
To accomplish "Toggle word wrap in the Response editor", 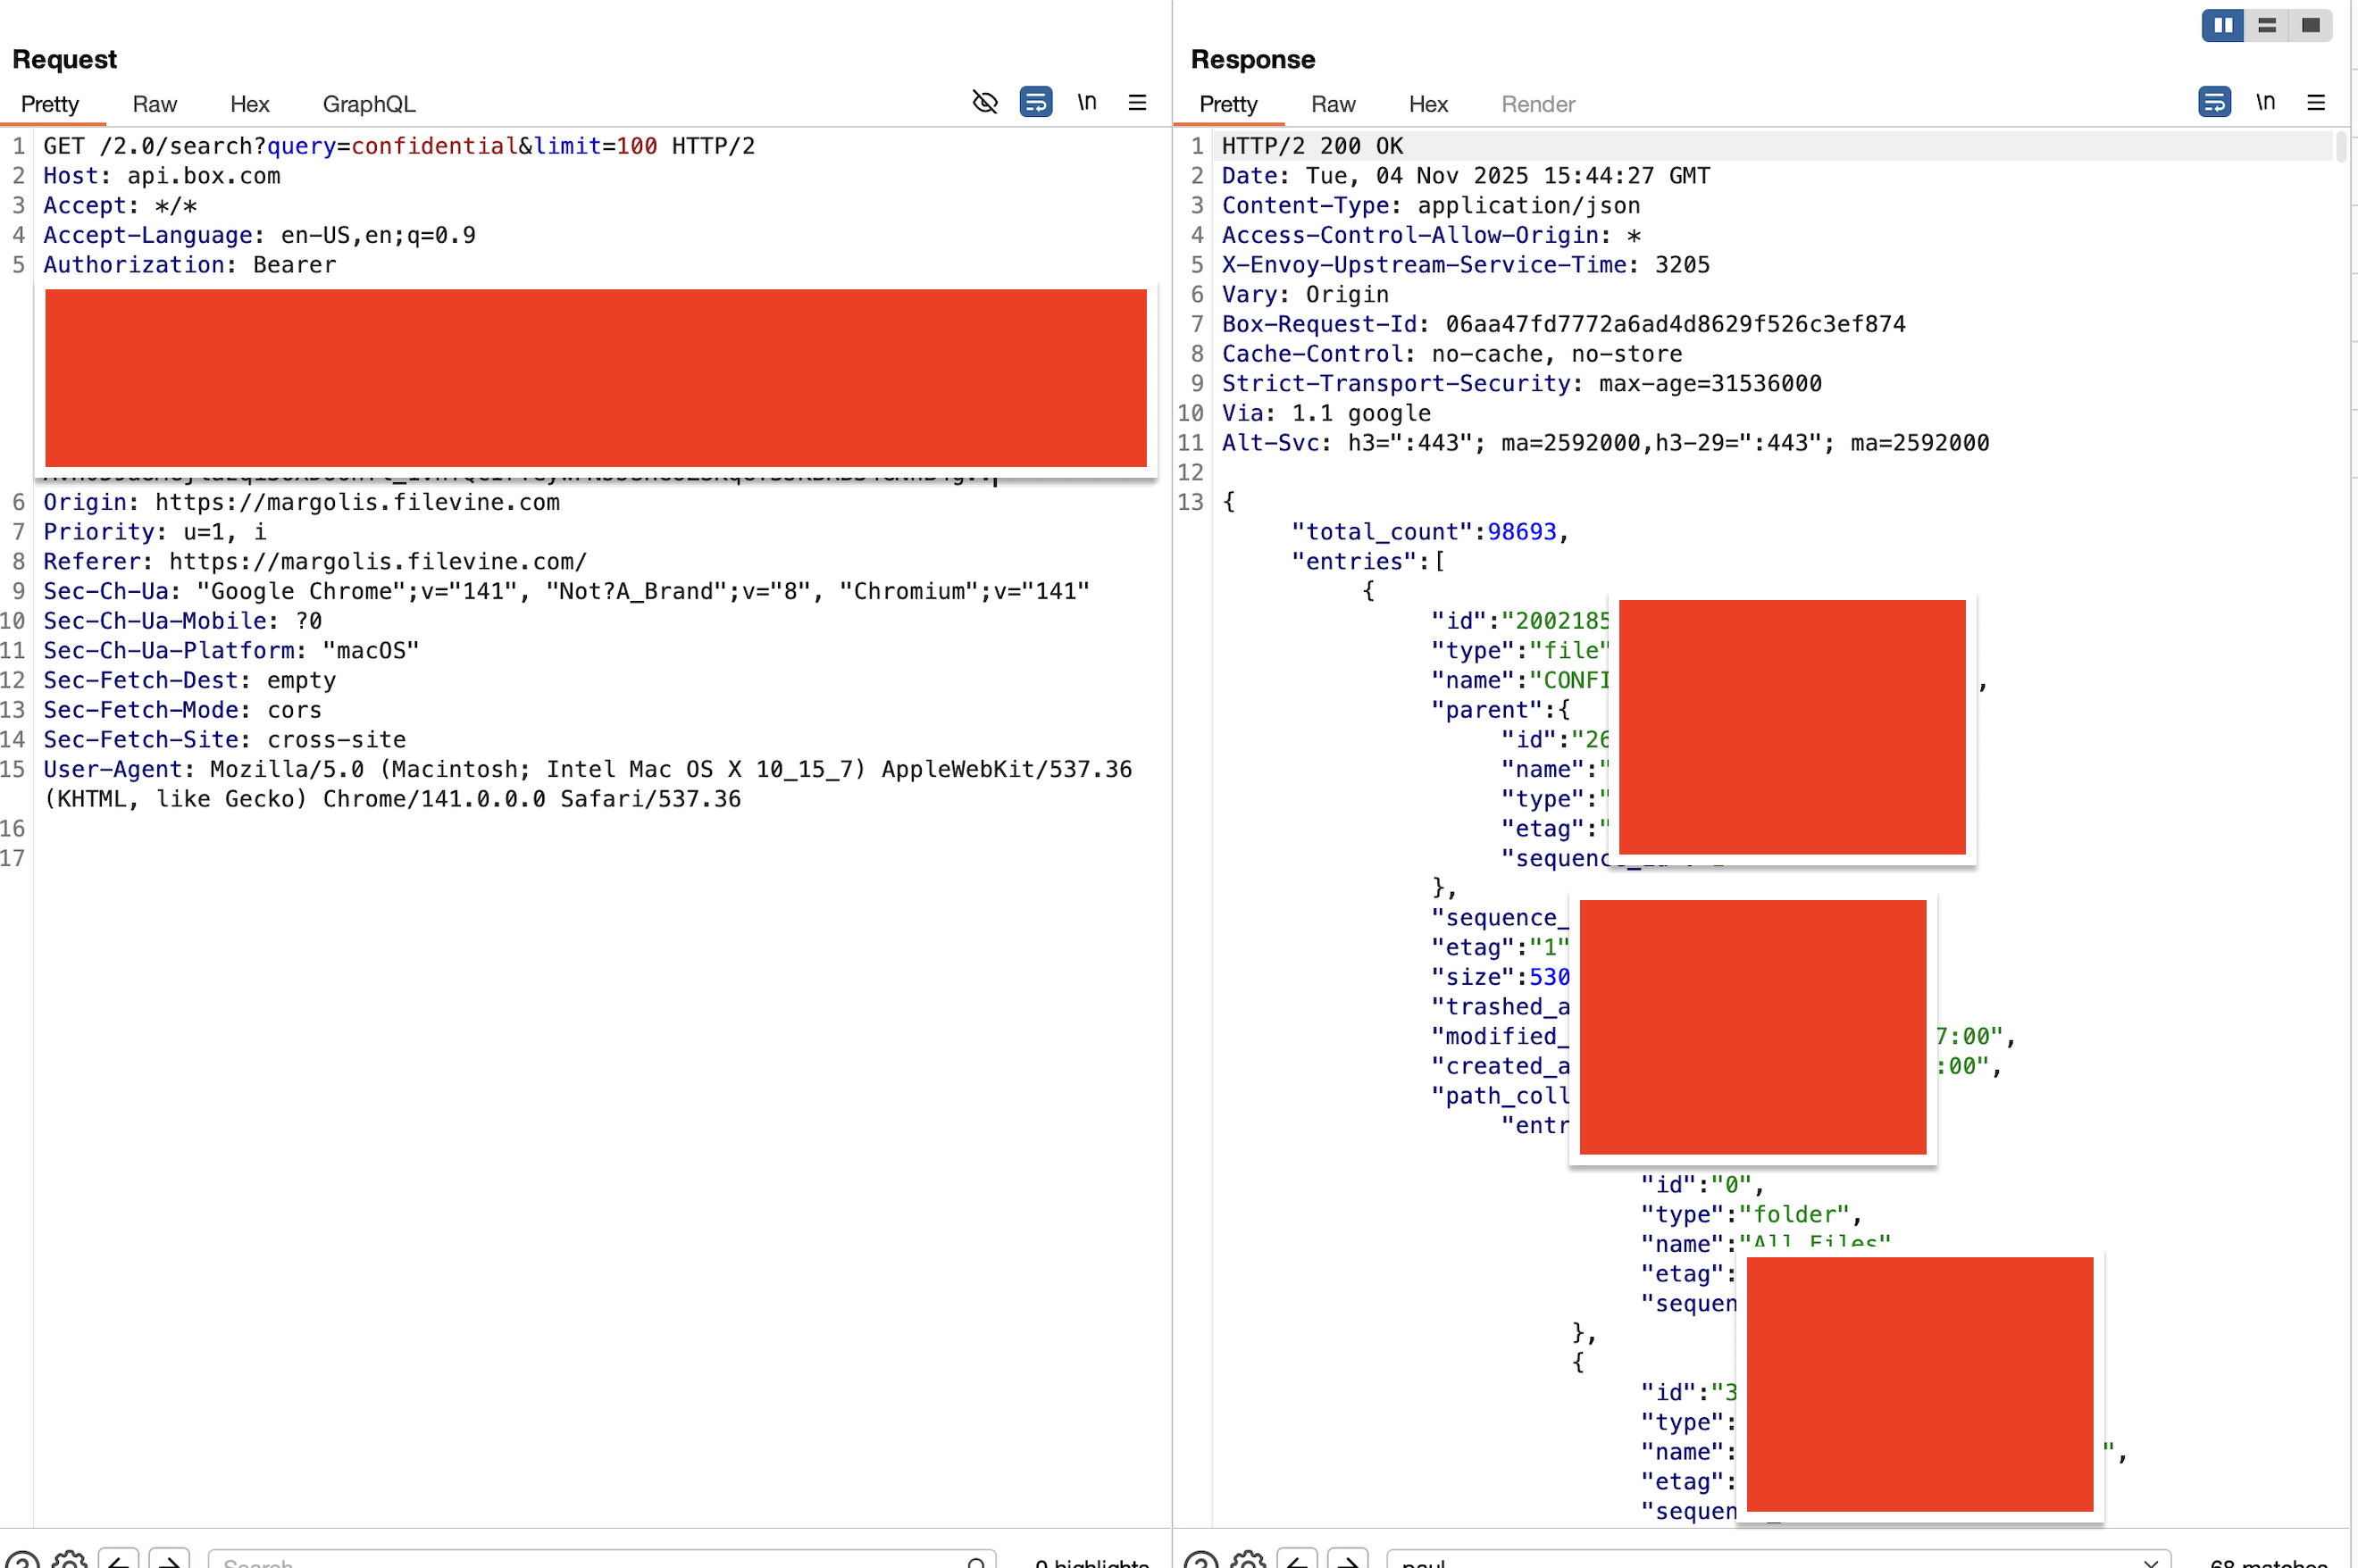I will point(2213,102).
